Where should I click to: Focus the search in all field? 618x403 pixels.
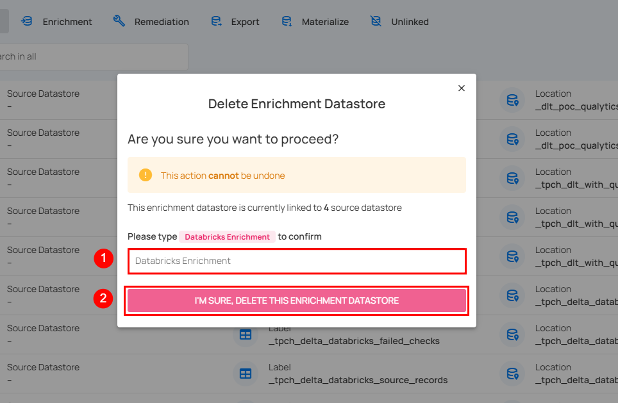click(94, 57)
